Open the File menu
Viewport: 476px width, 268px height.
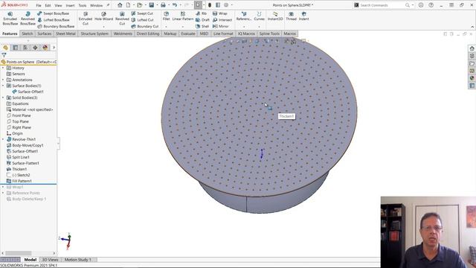[39, 5]
